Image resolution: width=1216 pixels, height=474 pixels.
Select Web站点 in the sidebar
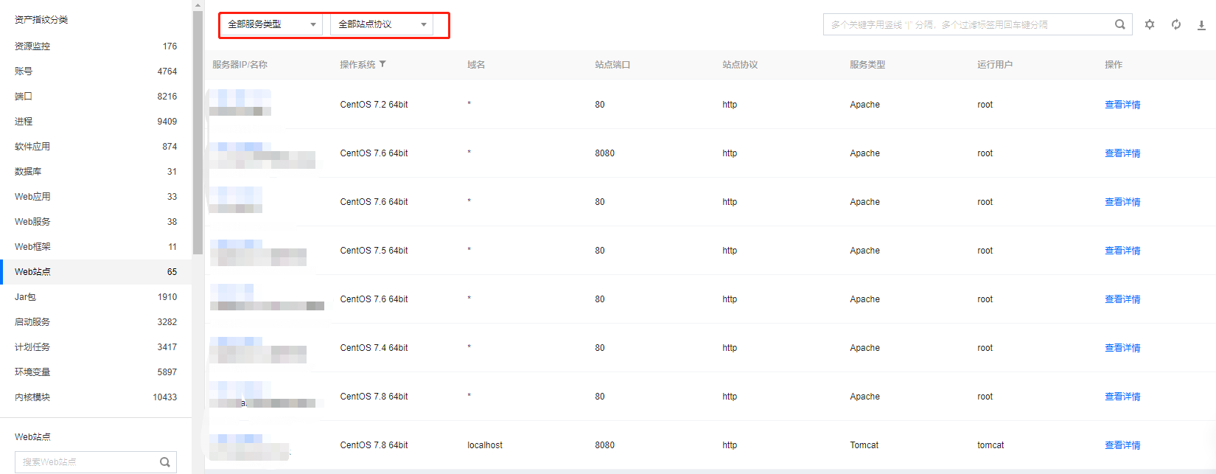(x=33, y=272)
